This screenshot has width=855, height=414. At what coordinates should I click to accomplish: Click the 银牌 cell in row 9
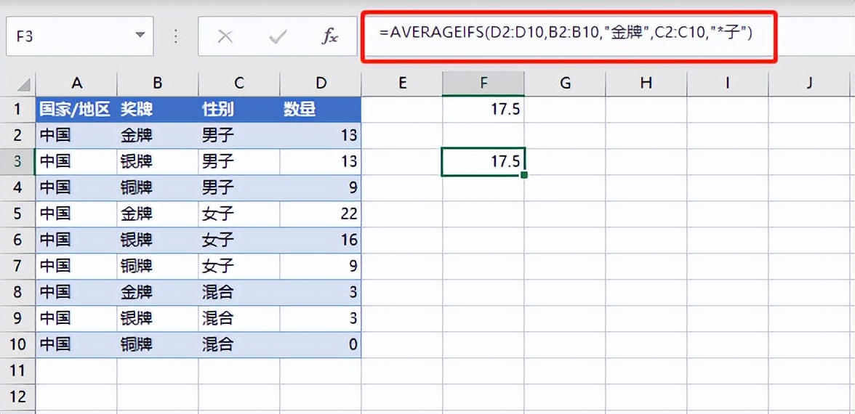[x=158, y=319]
